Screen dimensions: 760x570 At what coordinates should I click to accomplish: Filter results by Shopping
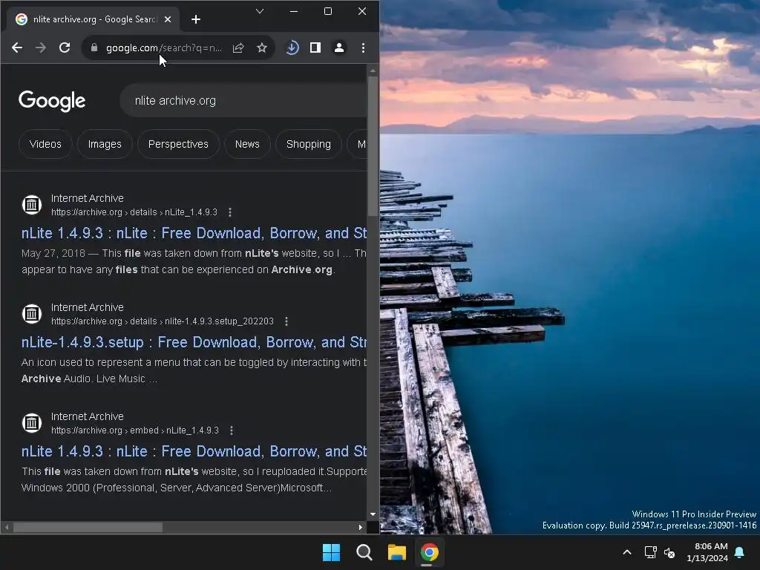click(309, 144)
